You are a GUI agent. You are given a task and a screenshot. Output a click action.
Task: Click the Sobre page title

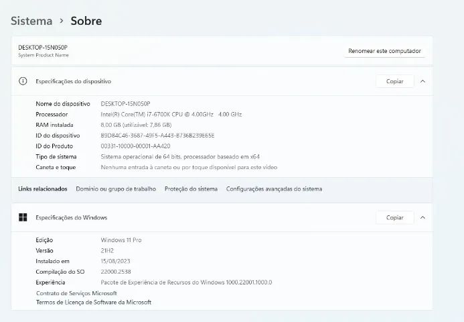[x=86, y=21]
